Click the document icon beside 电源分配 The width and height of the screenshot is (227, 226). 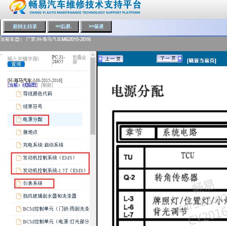pyautogui.click(x=18, y=120)
